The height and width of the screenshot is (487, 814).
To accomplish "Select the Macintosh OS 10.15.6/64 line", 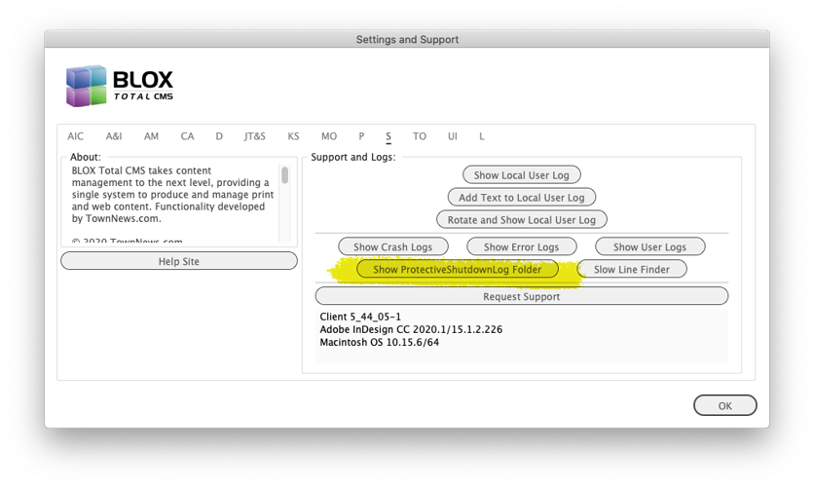I will (380, 343).
